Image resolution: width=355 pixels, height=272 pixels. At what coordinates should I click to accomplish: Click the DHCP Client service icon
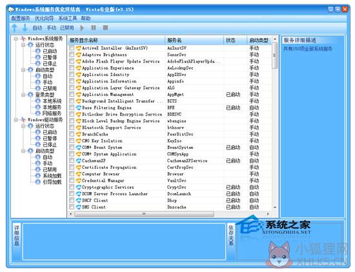78,200
